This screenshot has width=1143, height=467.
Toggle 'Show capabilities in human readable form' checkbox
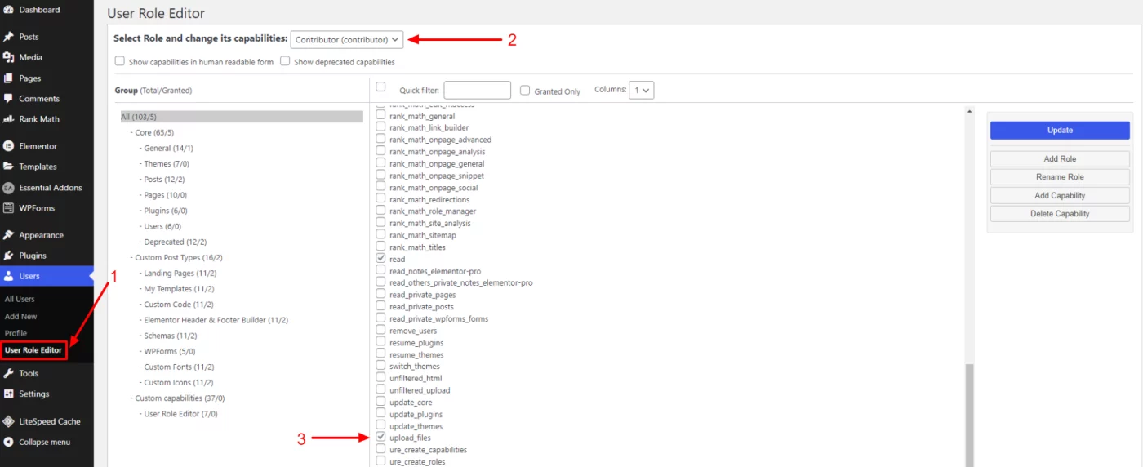pyautogui.click(x=120, y=61)
